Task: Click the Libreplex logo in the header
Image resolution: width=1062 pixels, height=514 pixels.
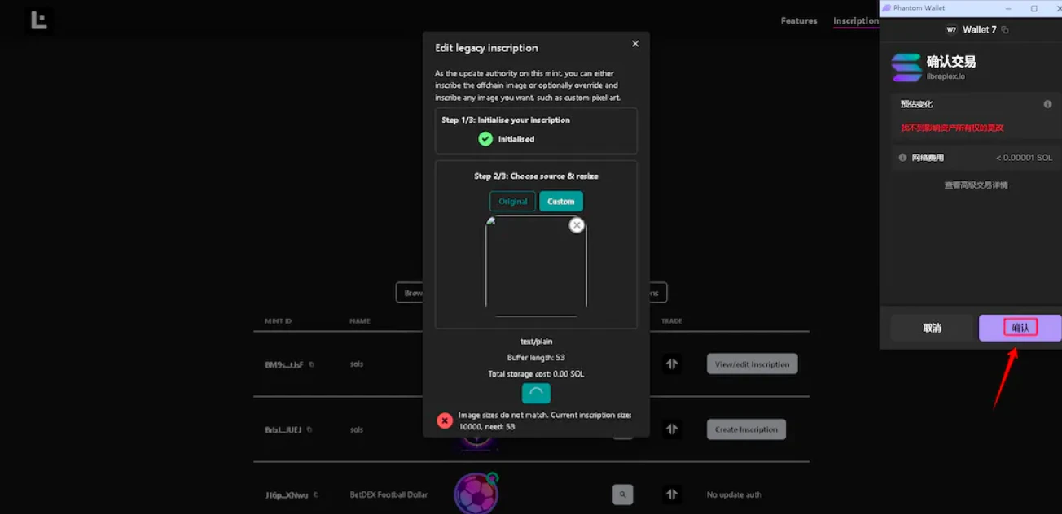Action: click(x=38, y=20)
